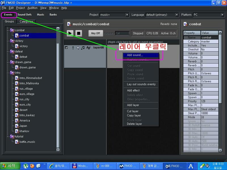Viewport: 227px width, 170px height.
Task: Click the Max Playbacks behavior Steal oldest
Action: click(209, 109)
